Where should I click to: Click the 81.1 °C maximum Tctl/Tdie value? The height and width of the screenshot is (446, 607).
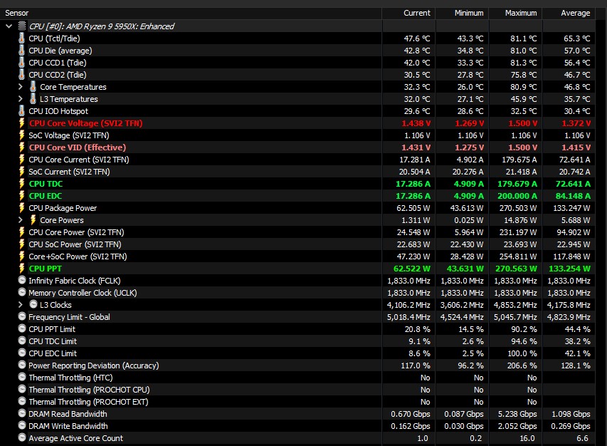click(x=524, y=38)
